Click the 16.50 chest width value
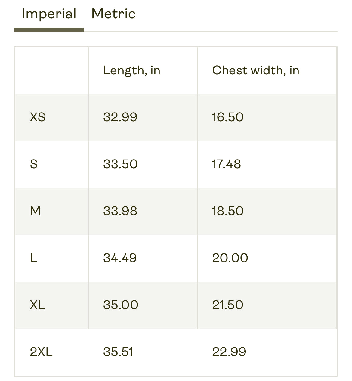 pos(228,117)
